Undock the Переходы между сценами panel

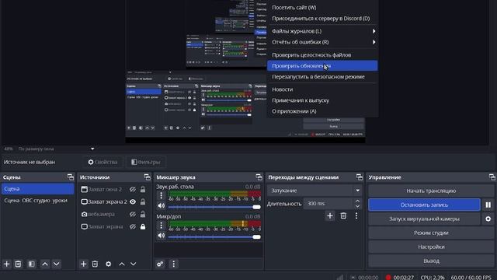click(359, 177)
